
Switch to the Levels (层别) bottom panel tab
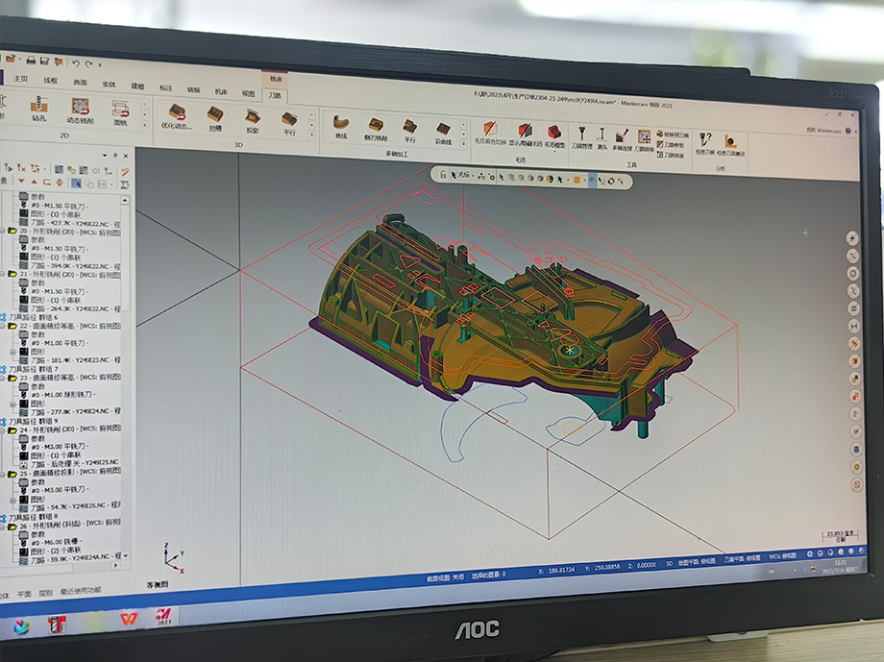click(45, 593)
